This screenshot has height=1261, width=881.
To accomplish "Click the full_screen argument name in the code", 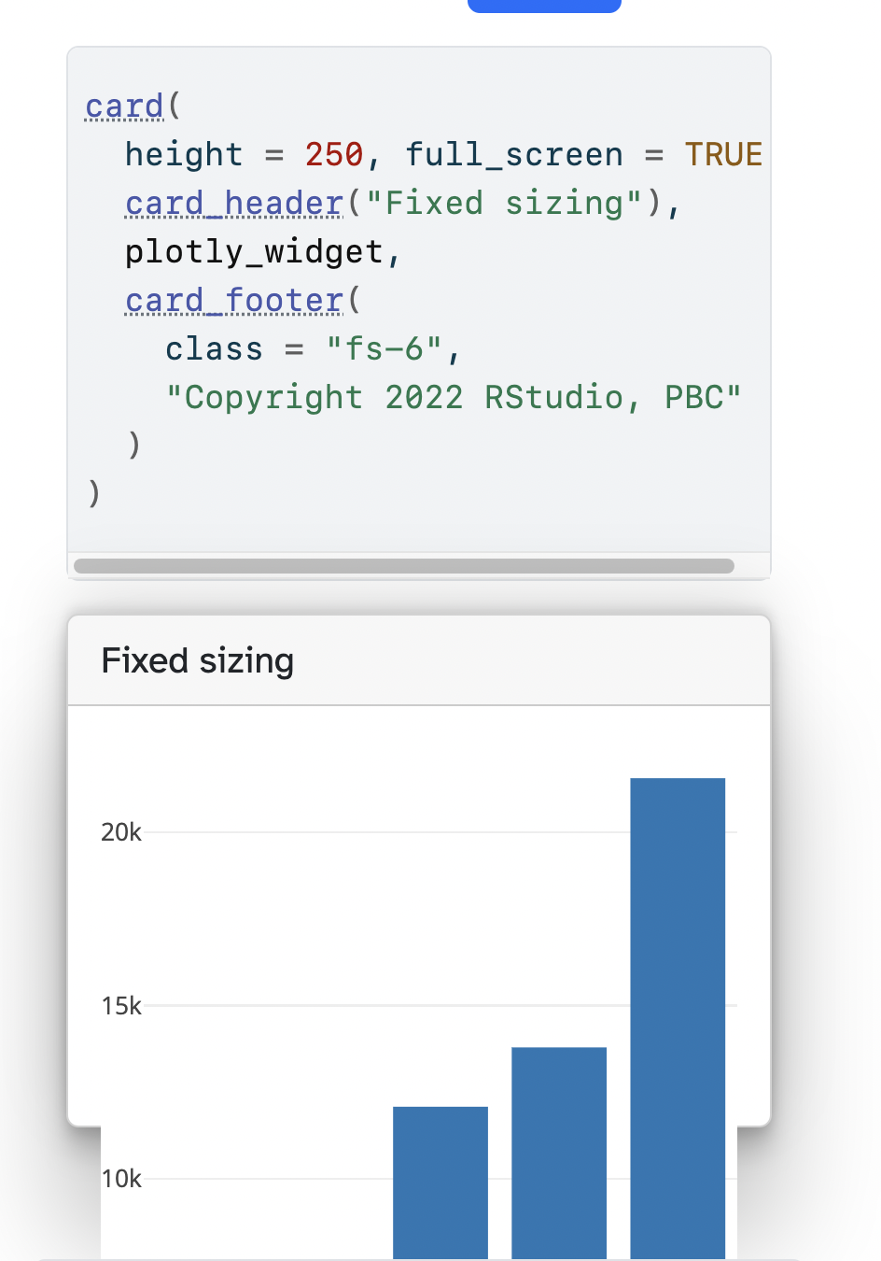I will pyautogui.click(x=513, y=154).
